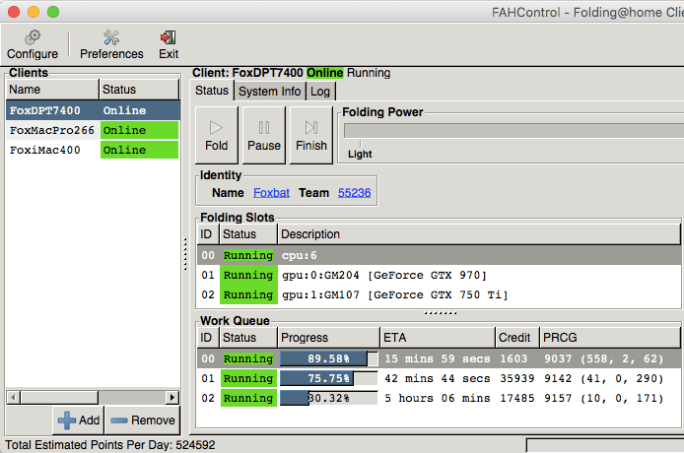
Task: Switch to the Status tab
Action: pos(212,91)
